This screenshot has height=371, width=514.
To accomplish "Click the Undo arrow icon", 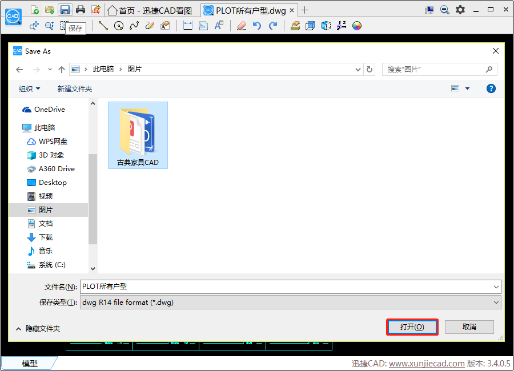I will click(x=257, y=26).
